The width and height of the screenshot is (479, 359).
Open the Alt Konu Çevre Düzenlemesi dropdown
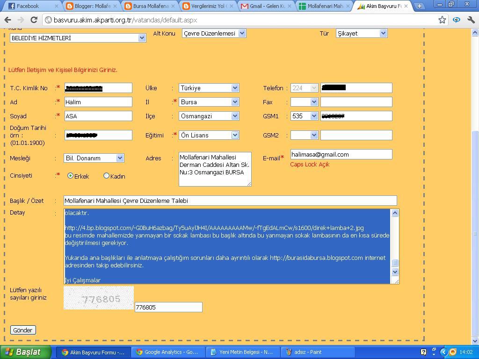(214, 33)
